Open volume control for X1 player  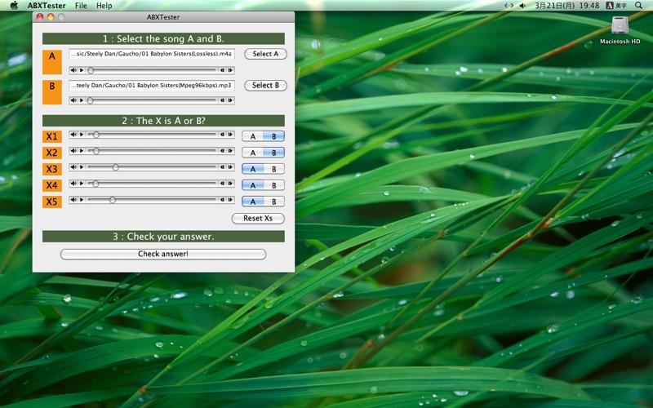[x=73, y=135]
